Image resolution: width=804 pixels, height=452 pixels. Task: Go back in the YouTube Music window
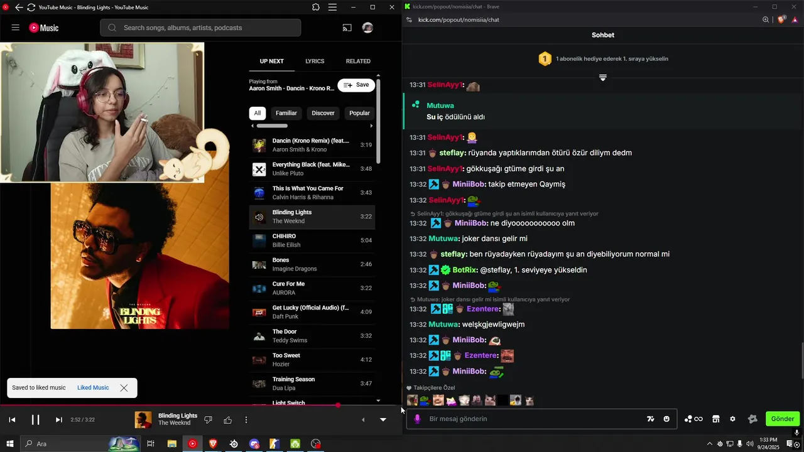pyautogui.click(x=19, y=7)
